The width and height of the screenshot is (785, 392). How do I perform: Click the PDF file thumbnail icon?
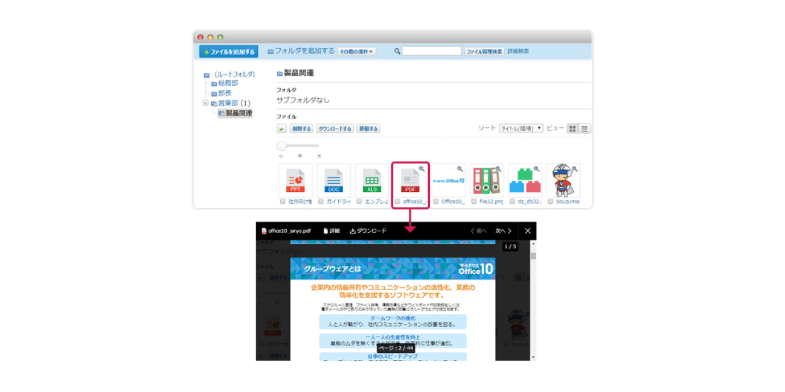410,180
